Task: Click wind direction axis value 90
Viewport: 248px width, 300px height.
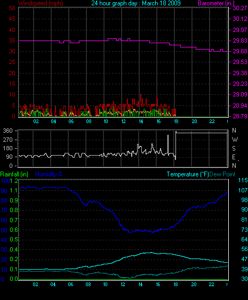Action: point(9,157)
